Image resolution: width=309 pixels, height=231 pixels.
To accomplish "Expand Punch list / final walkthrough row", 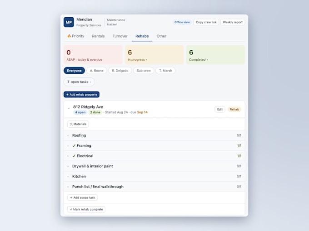I will pyautogui.click(x=154, y=187).
